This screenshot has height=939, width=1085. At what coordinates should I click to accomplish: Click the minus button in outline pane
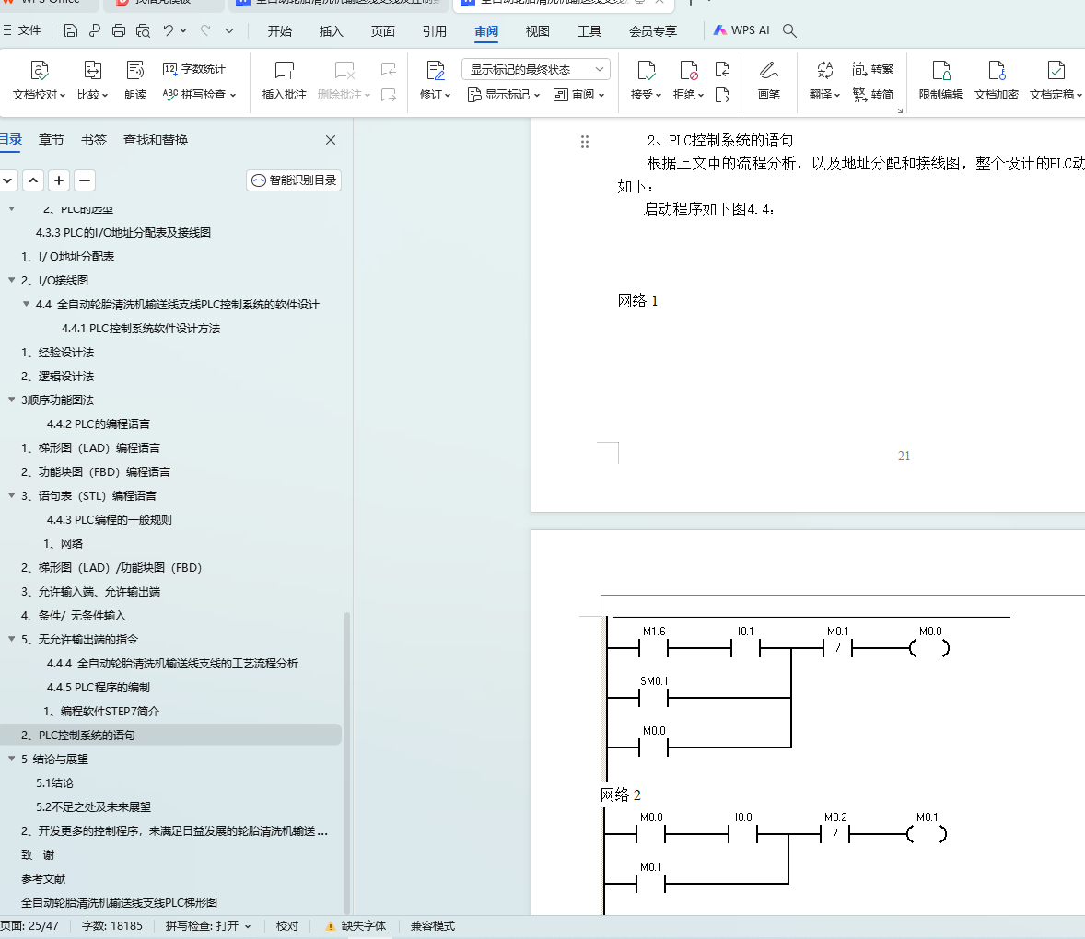coord(85,180)
